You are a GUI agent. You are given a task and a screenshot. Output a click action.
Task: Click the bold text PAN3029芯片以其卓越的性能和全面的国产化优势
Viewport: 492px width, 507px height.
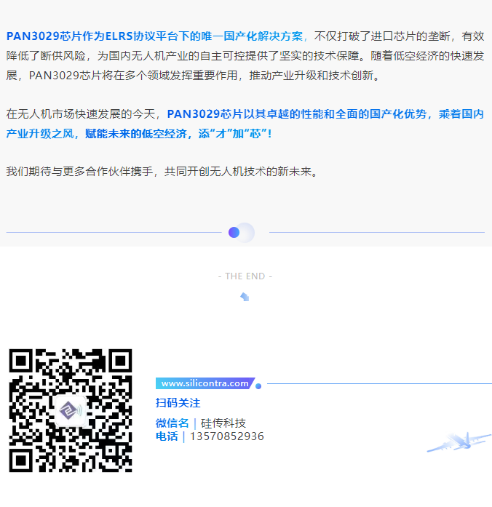(x=297, y=113)
